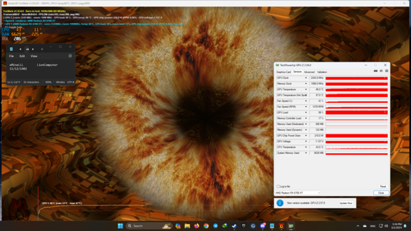Switch to the Graphics Card tab
The height and width of the screenshot is (231, 411).
pyautogui.click(x=284, y=72)
